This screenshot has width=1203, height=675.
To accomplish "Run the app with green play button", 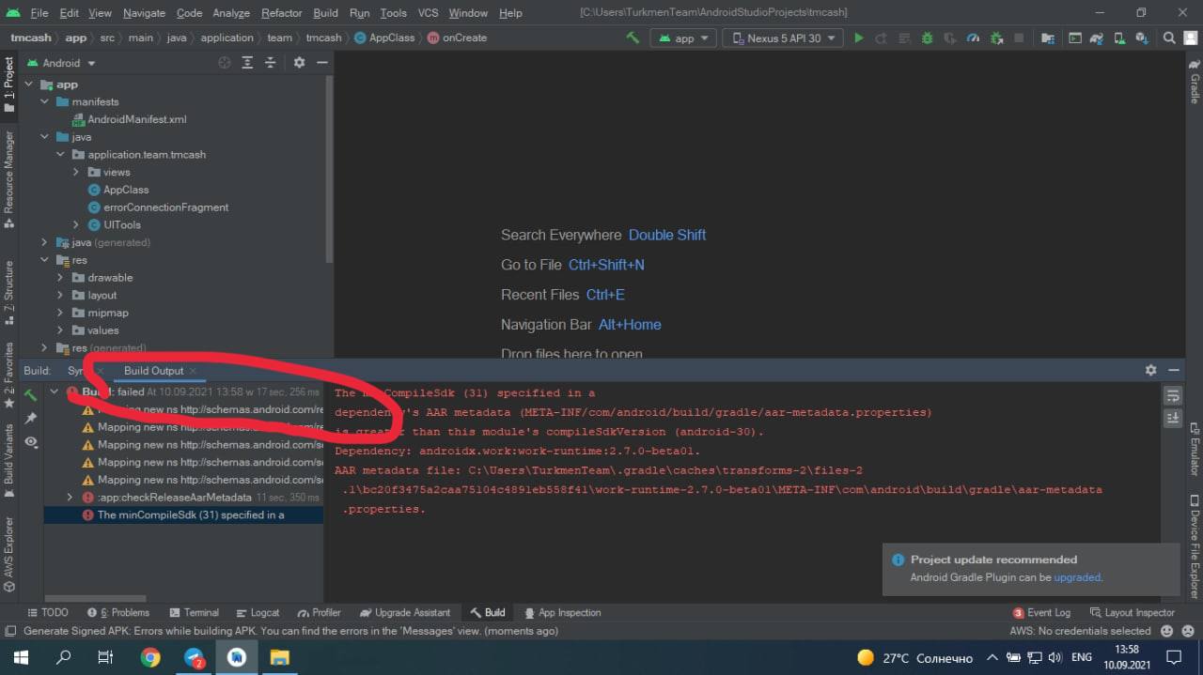I will point(858,38).
